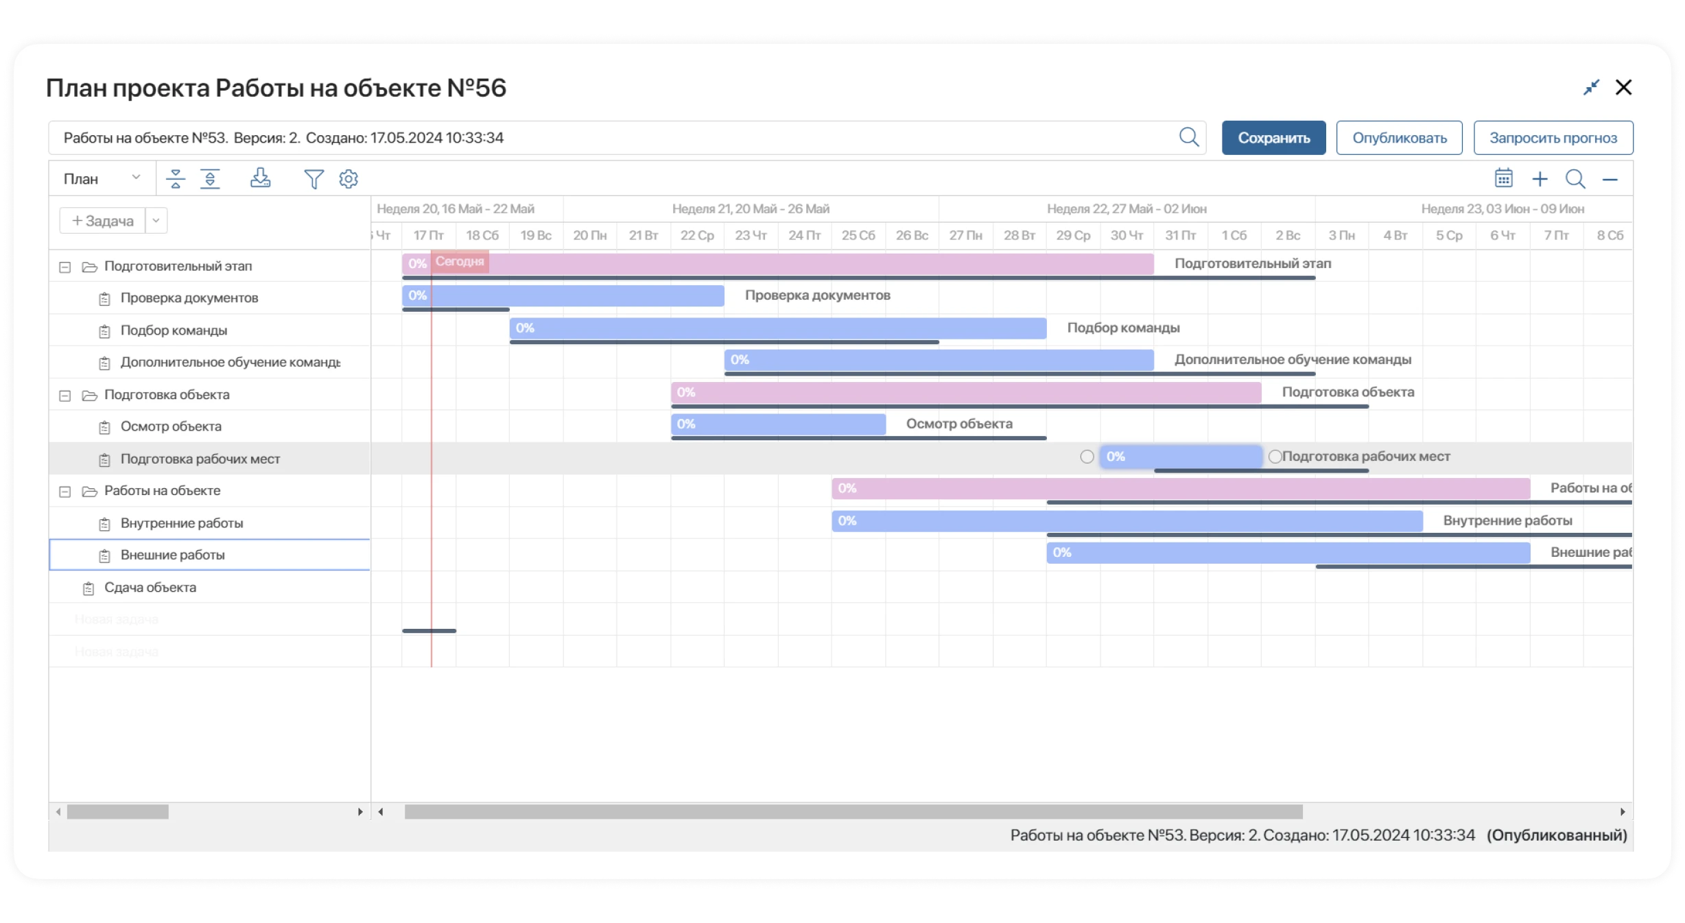
Task: Select Сдача объекта task row
Action: click(x=150, y=588)
